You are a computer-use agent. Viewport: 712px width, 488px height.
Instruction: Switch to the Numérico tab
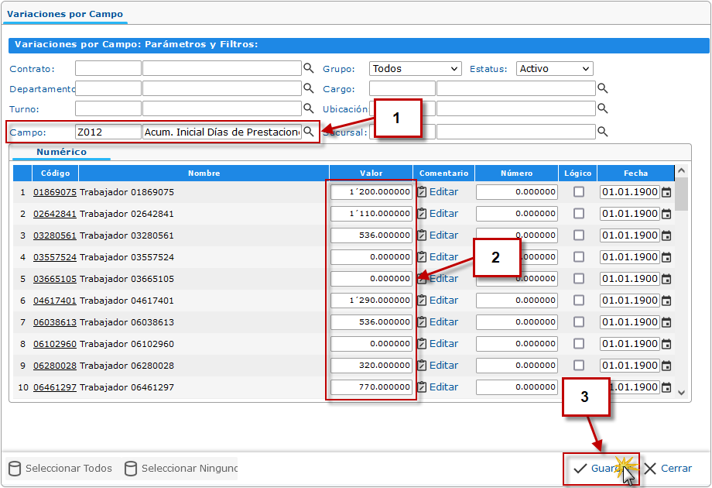61,153
